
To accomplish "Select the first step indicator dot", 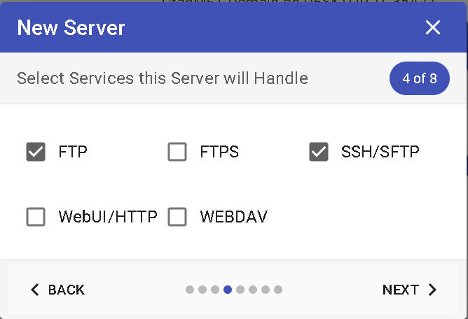I will [190, 290].
